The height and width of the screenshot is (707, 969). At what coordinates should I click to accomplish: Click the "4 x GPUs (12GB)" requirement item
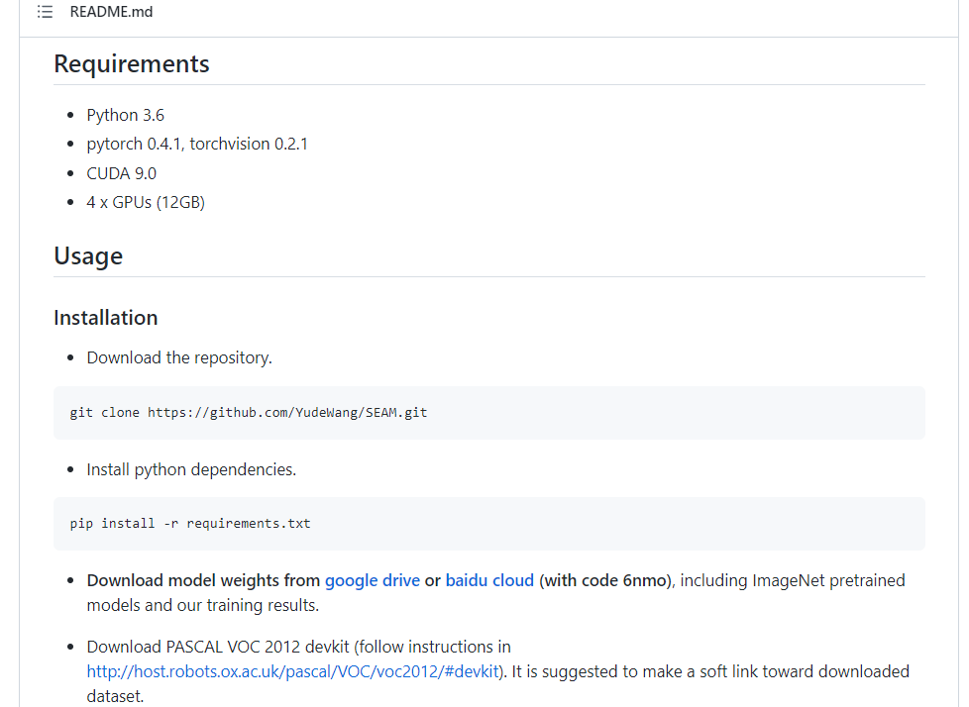pyautogui.click(x=145, y=201)
